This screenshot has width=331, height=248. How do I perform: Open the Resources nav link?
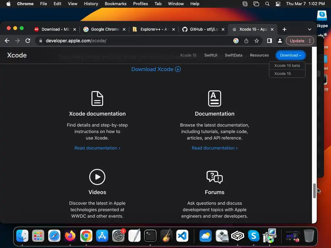tap(259, 55)
